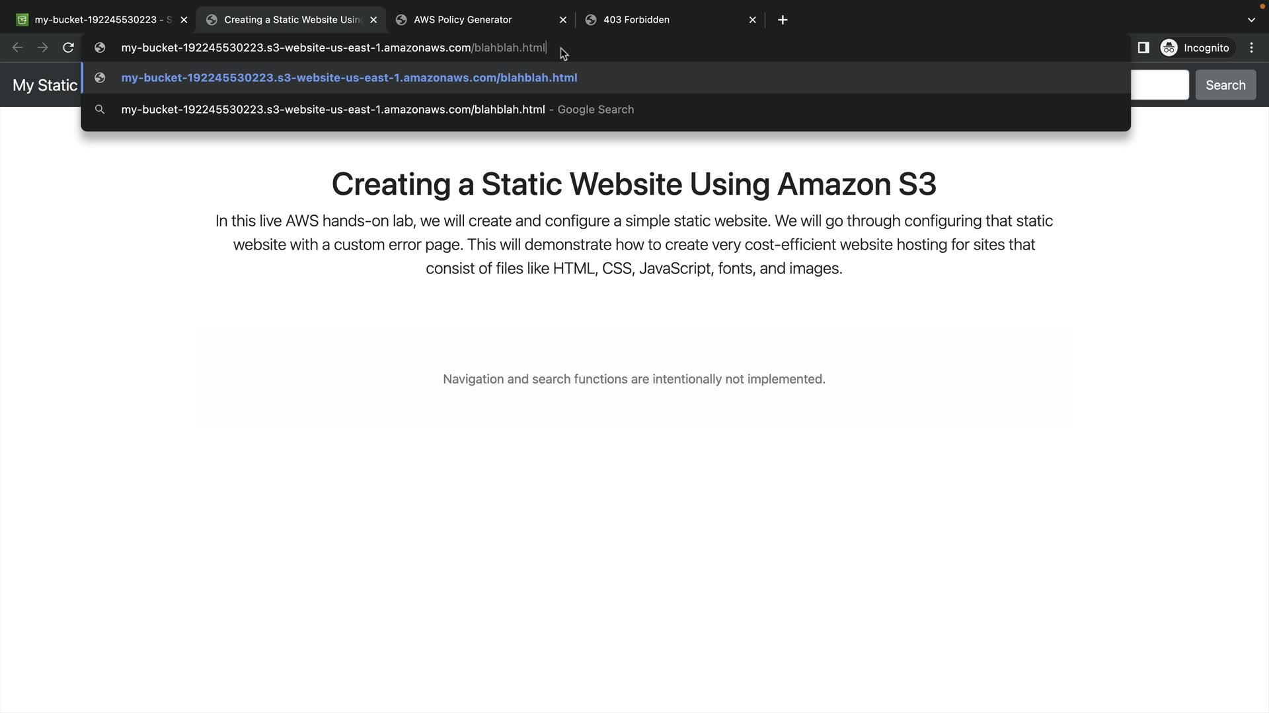Close the AWS Policy Generator tab
The image size is (1269, 713).
pyautogui.click(x=563, y=20)
